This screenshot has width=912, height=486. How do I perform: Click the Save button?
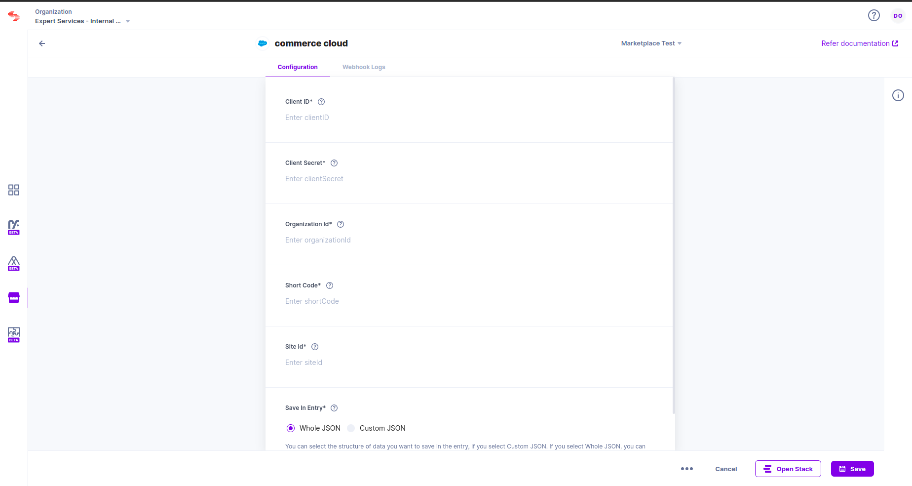(852, 469)
